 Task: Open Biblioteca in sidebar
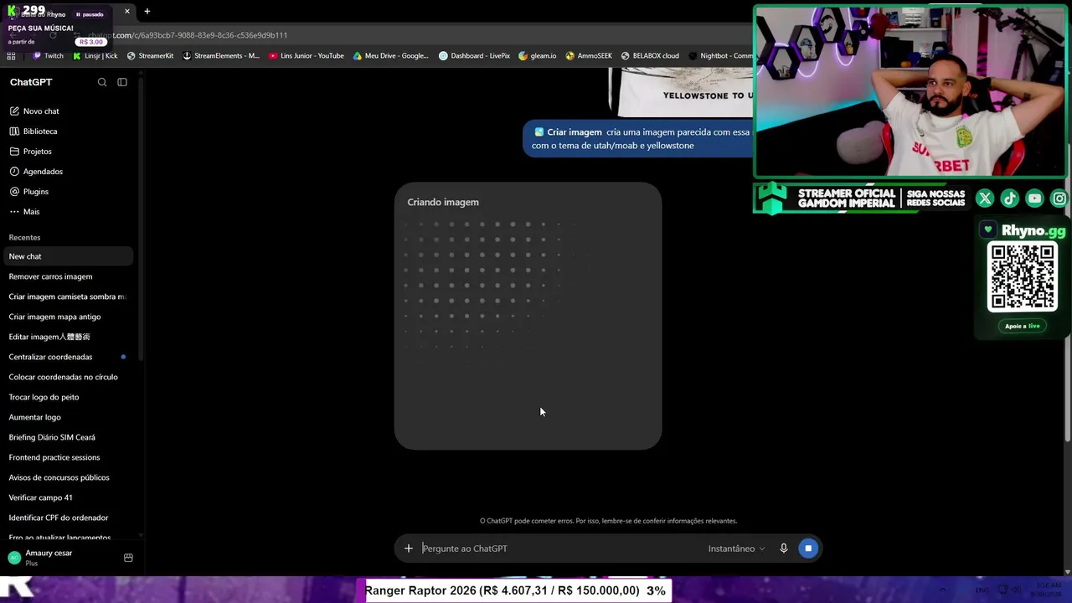40,131
